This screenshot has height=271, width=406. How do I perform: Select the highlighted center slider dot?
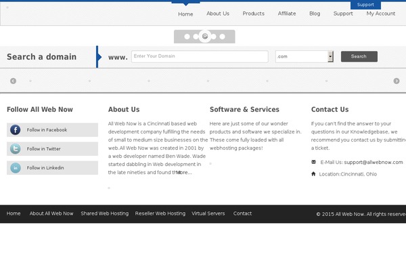(205, 37)
